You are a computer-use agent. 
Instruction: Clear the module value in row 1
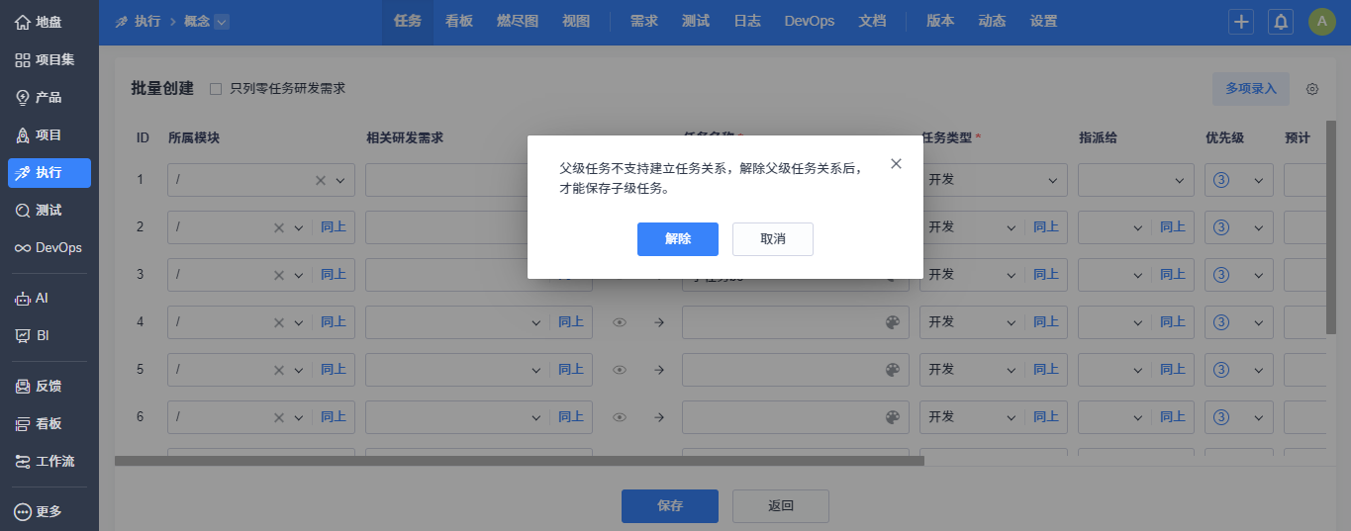tap(321, 180)
